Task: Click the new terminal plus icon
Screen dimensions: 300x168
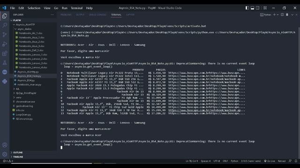Action: click(274, 14)
